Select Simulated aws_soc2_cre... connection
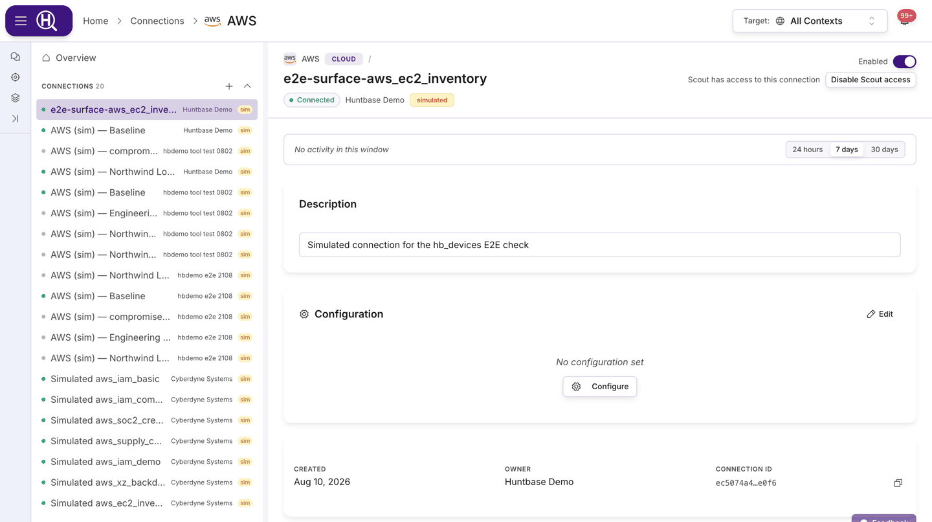The width and height of the screenshot is (932, 522). coord(147,420)
